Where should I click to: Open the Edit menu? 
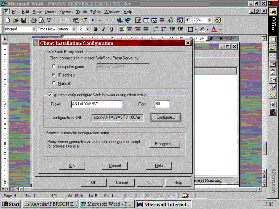point(26,12)
